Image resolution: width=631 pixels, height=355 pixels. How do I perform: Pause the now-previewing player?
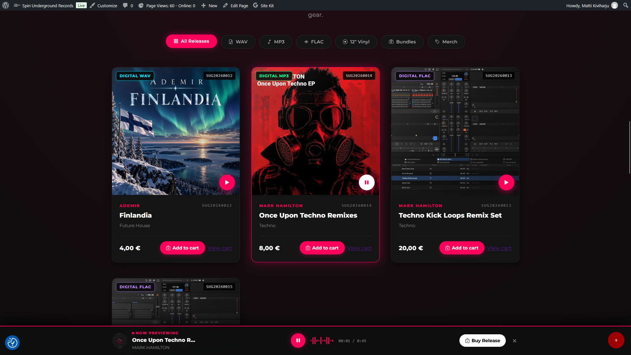click(x=298, y=341)
